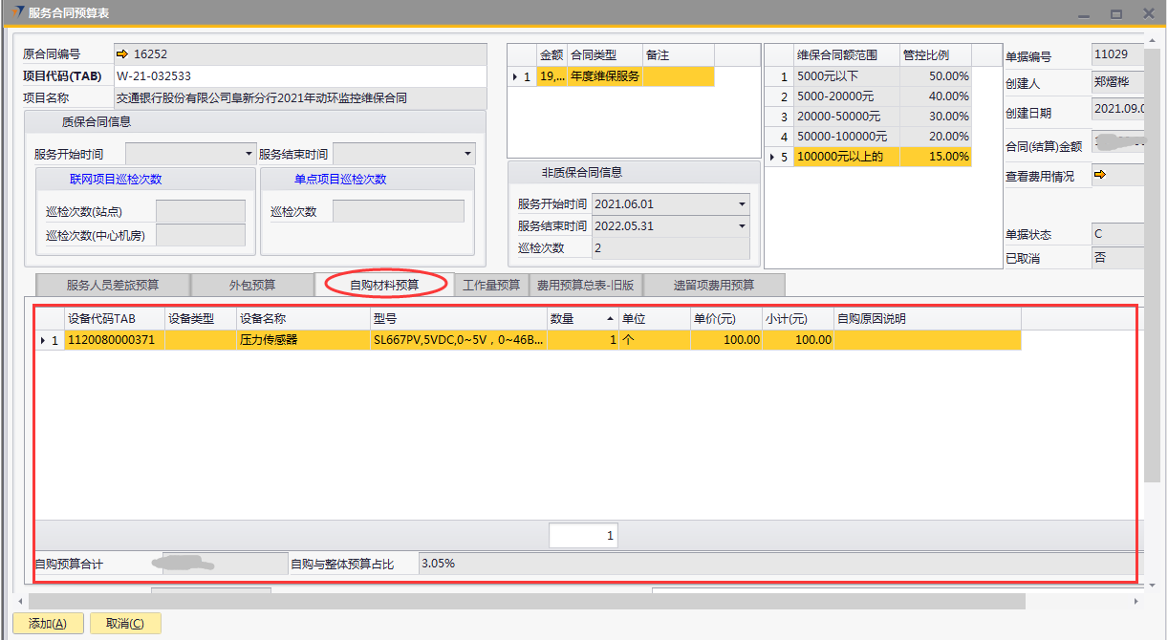The width and height of the screenshot is (1168, 640).
Task: Maximize the 服务合同预算表 window
Action: coord(1114,13)
